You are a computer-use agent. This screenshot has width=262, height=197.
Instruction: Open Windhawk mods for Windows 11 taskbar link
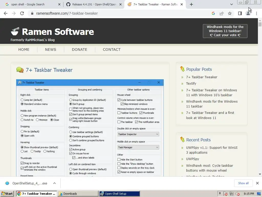(212, 104)
